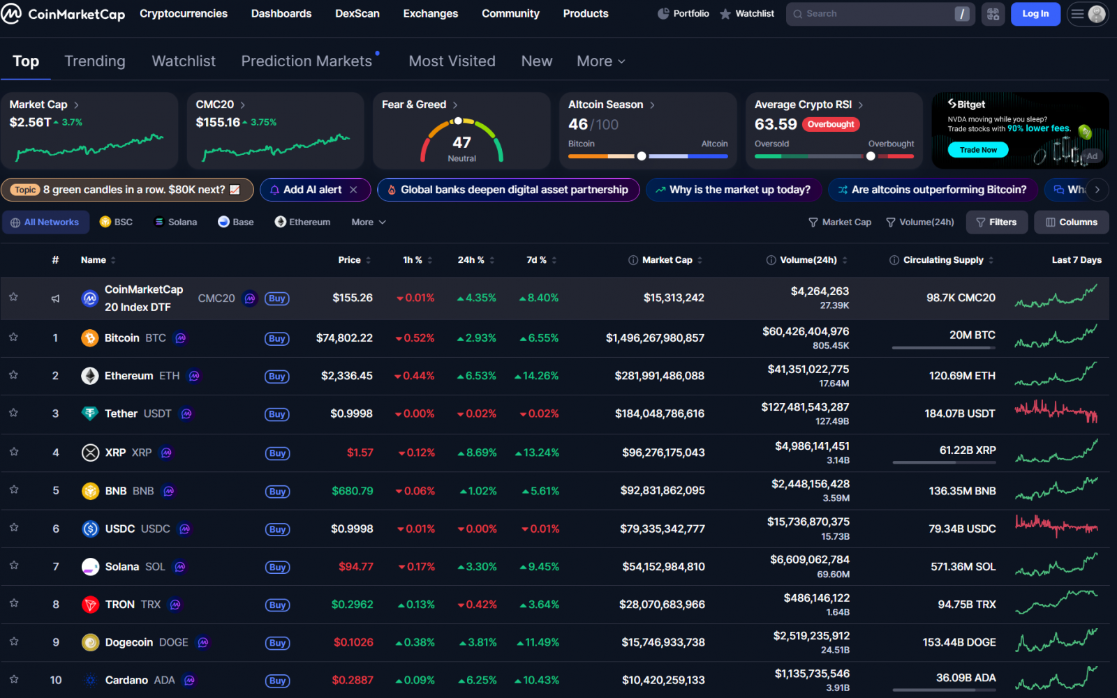The image size is (1117, 698).
Task: Open the DexScan menu item
Action: pos(357,13)
